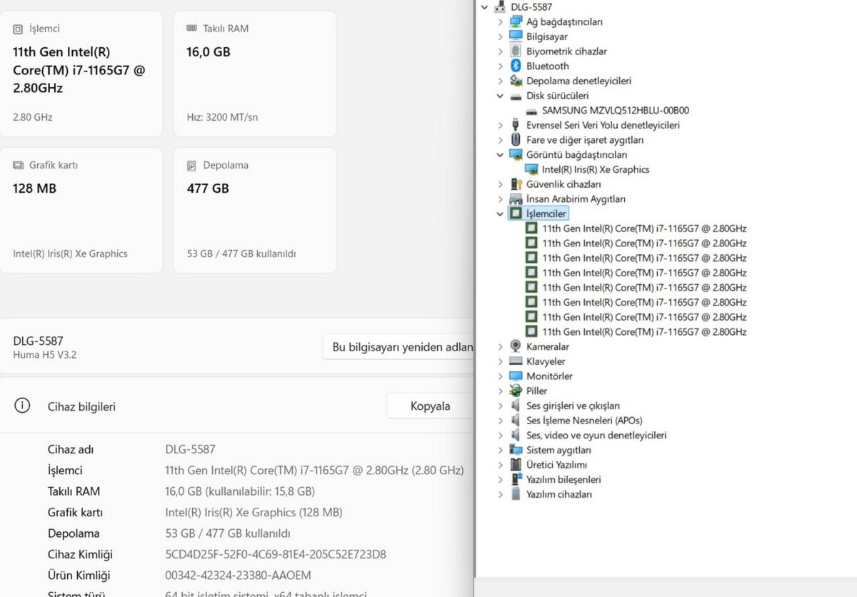857x597 pixels.
Task: Expand the Kameralar branch
Action: [501, 346]
